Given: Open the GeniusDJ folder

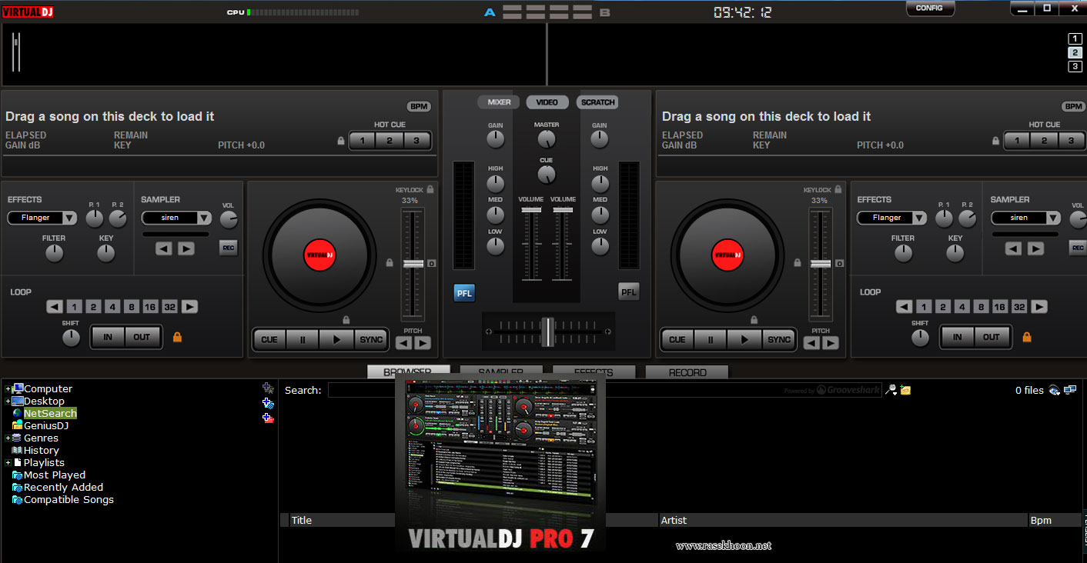Looking at the screenshot, I should (x=46, y=426).
